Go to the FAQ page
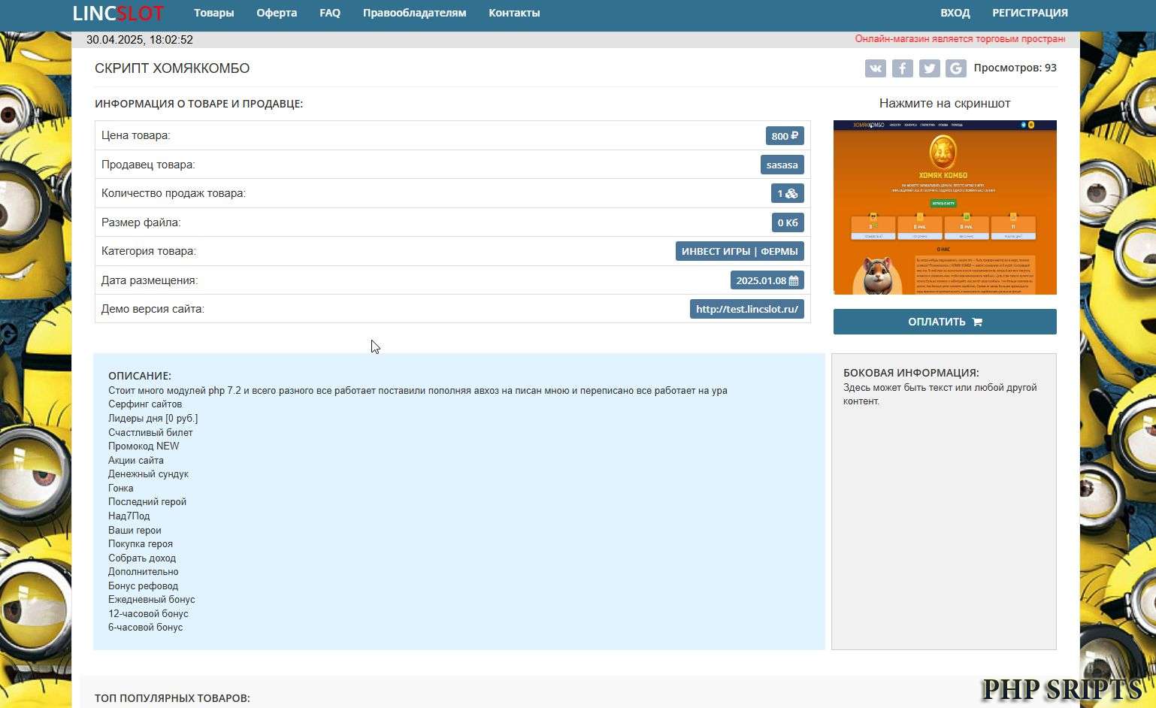 [x=330, y=13]
